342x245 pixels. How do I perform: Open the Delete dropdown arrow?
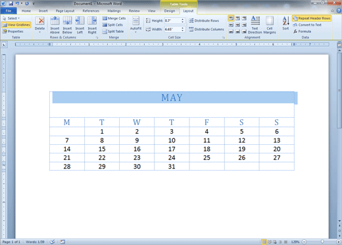click(39, 32)
